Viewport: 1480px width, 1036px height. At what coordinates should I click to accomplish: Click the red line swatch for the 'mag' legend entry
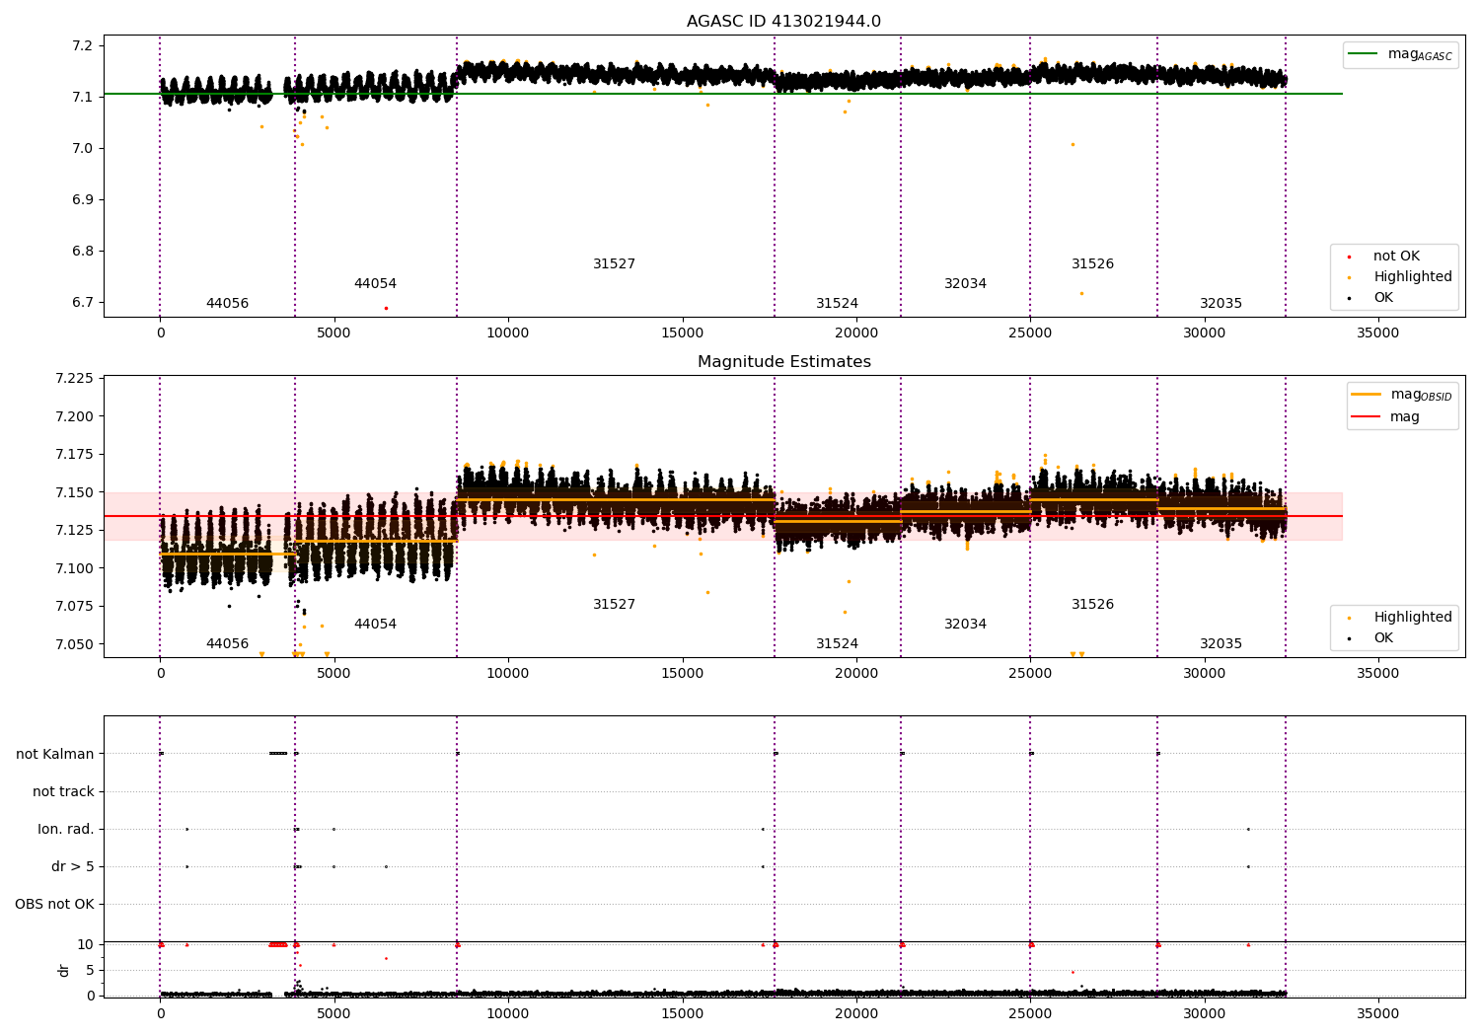(1367, 417)
